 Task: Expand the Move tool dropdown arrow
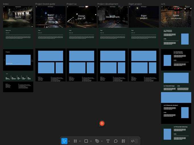[x=69, y=141]
